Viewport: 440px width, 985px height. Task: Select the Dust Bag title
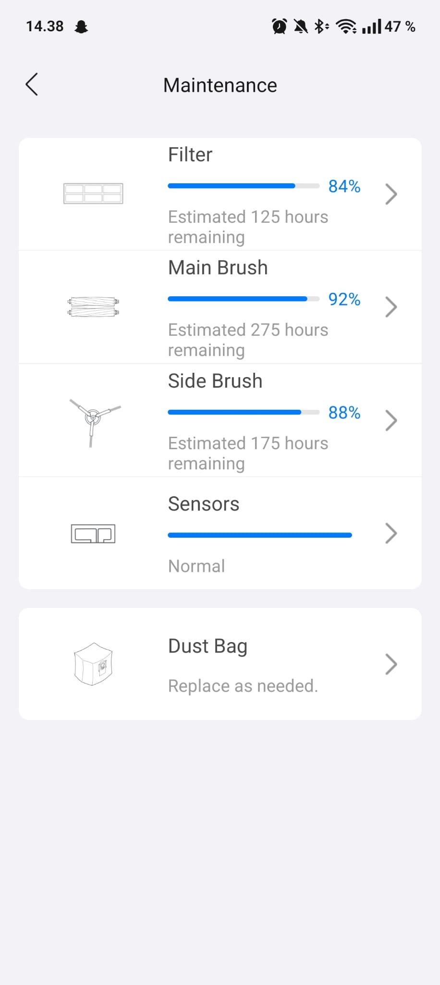[x=208, y=646]
